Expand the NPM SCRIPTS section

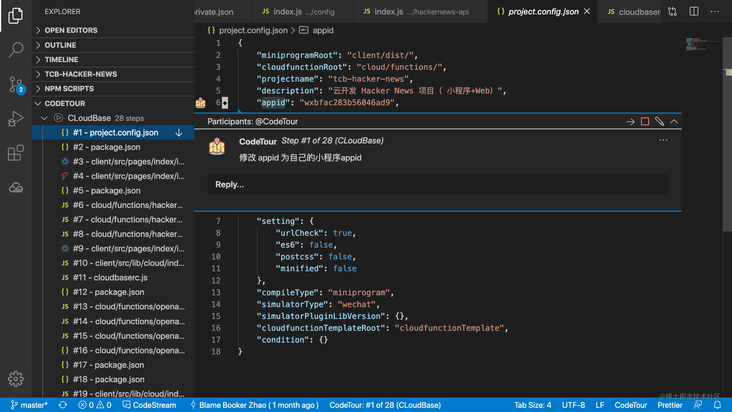tap(113, 89)
